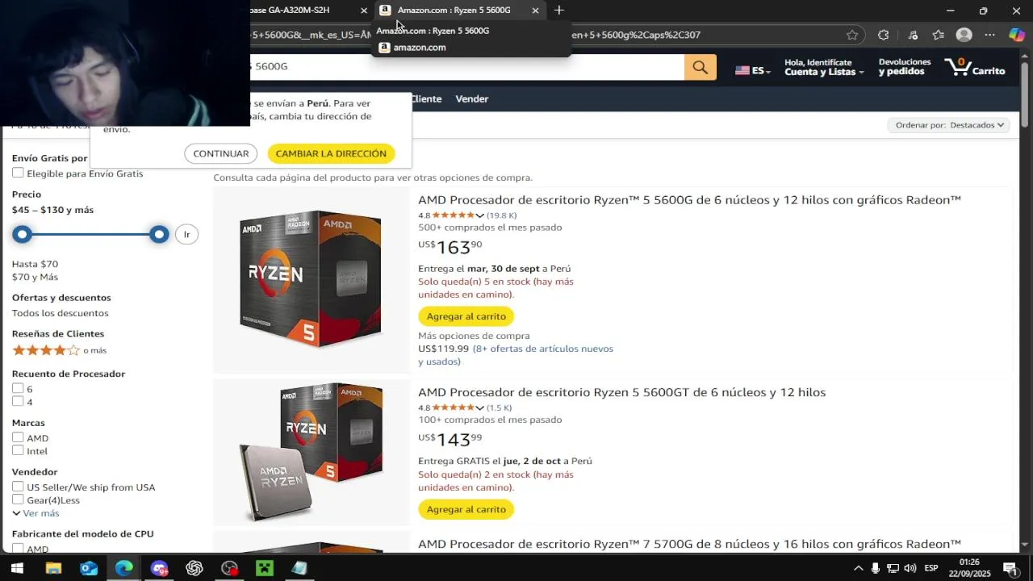The image size is (1033, 581).
Task: Enable the US Seller/We ship from USA filter
Action: 18,487
